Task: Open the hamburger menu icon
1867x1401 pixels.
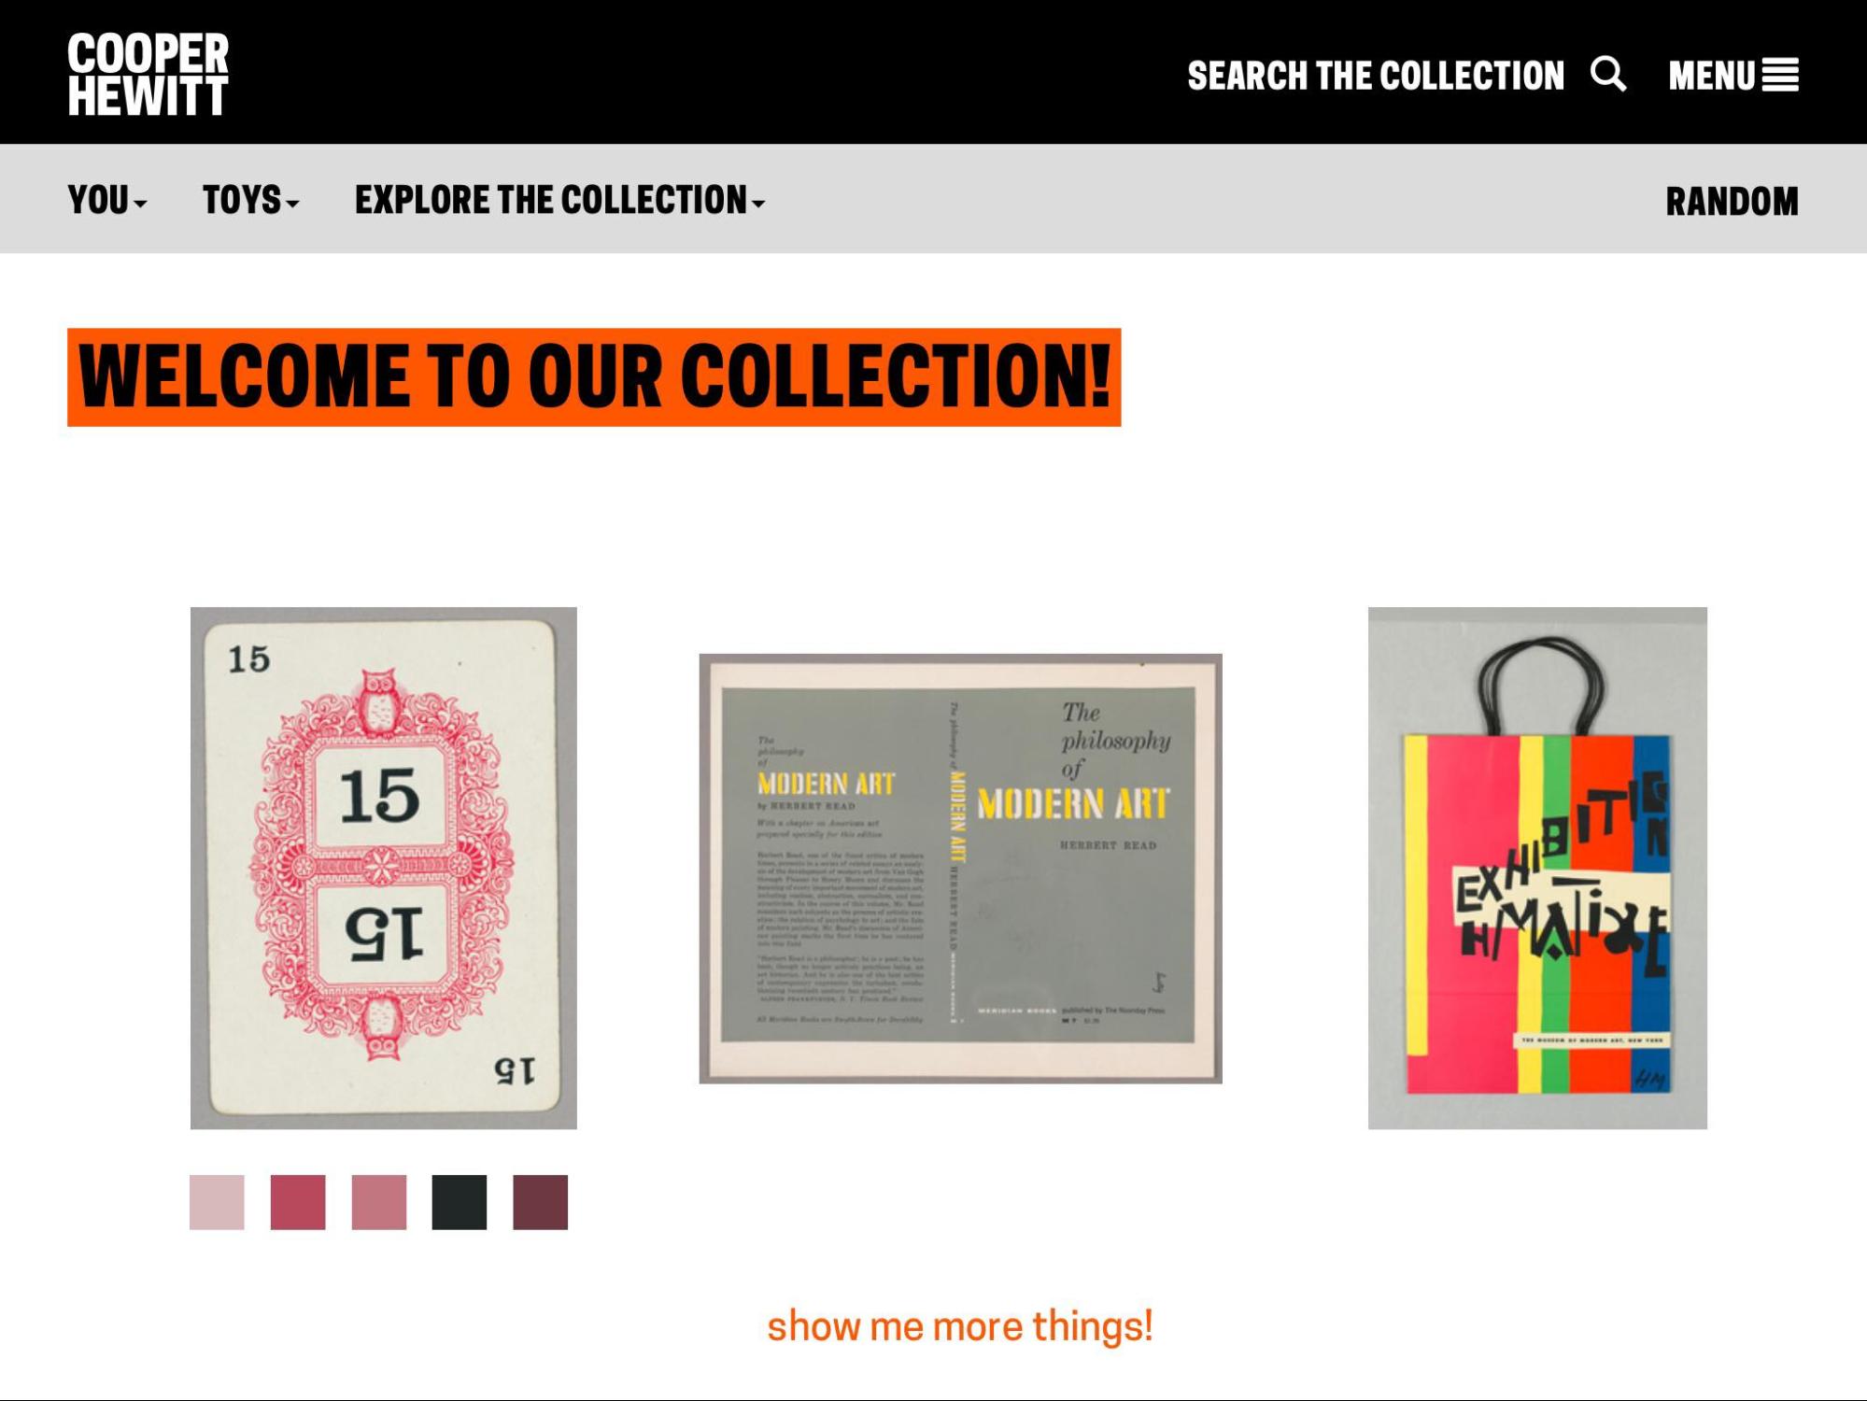Action: pyautogui.click(x=1780, y=75)
